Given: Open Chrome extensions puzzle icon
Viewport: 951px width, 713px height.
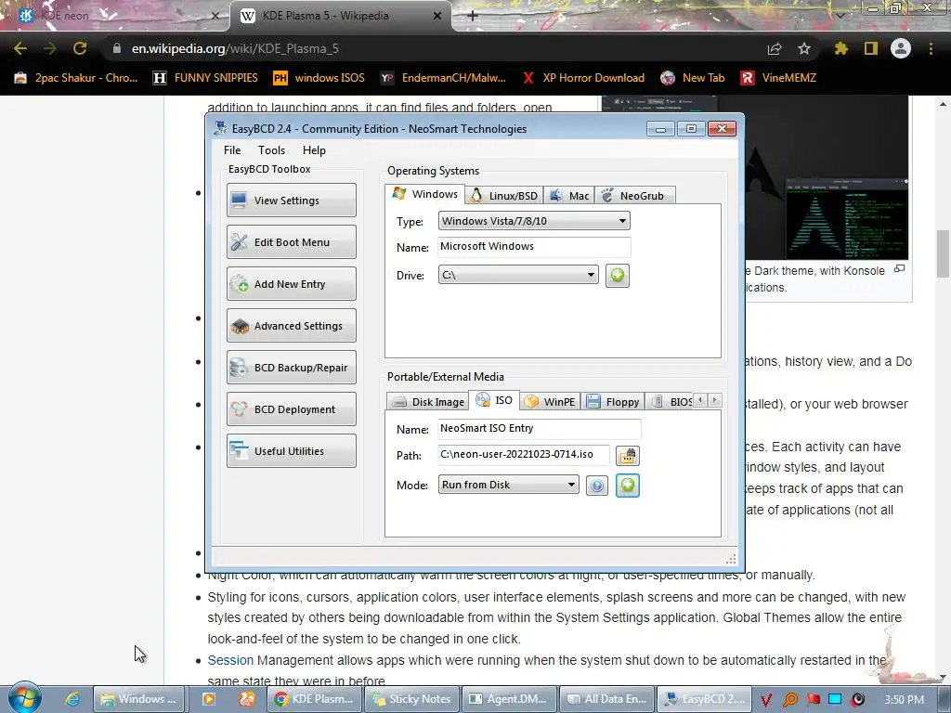Looking at the screenshot, I should (x=840, y=48).
